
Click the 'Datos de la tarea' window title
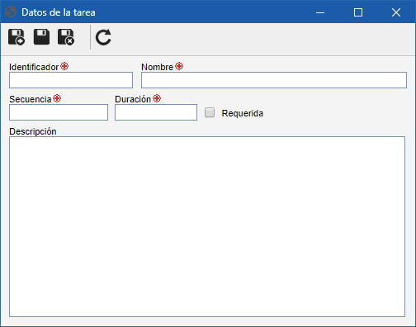pyautogui.click(x=59, y=12)
